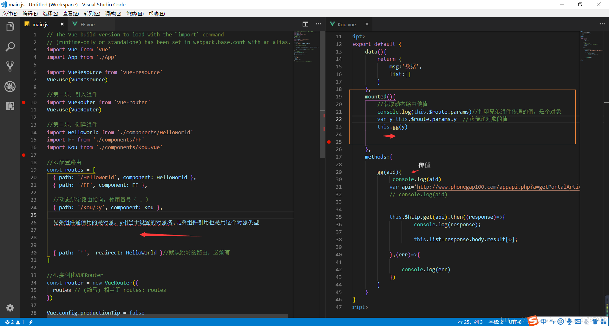Open the 选择(S) menu
Screen dimensions: 609x326
point(50,13)
